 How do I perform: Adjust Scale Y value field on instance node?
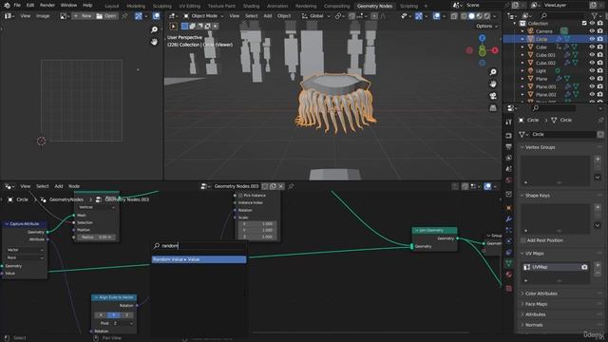tap(257, 230)
